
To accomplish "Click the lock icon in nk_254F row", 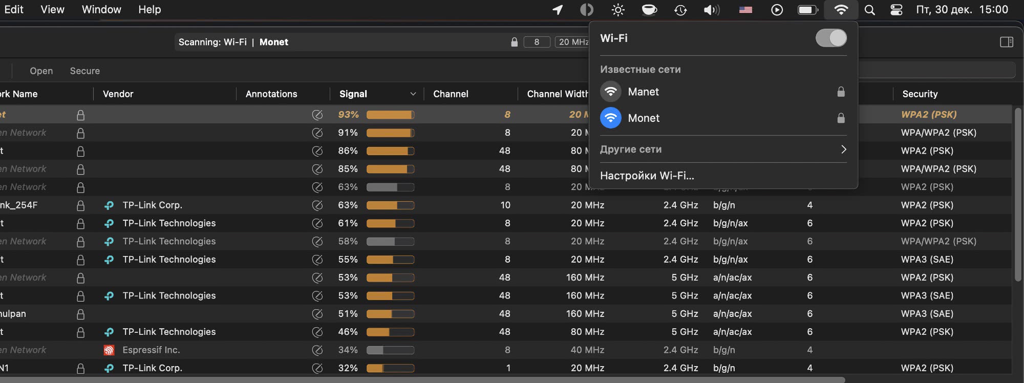I will (80, 205).
